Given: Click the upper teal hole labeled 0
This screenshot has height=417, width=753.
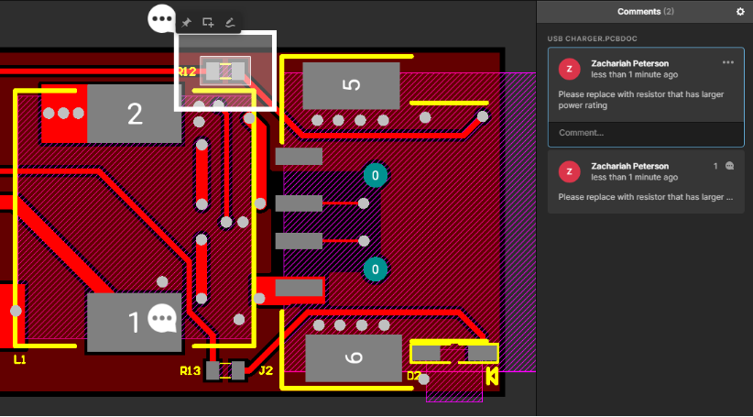Looking at the screenshot, I should (x=375, y=175).
